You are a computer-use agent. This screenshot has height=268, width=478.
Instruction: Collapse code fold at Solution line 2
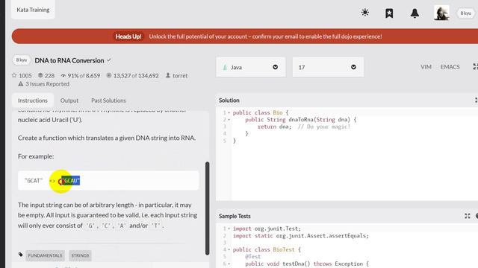[229, 120]
